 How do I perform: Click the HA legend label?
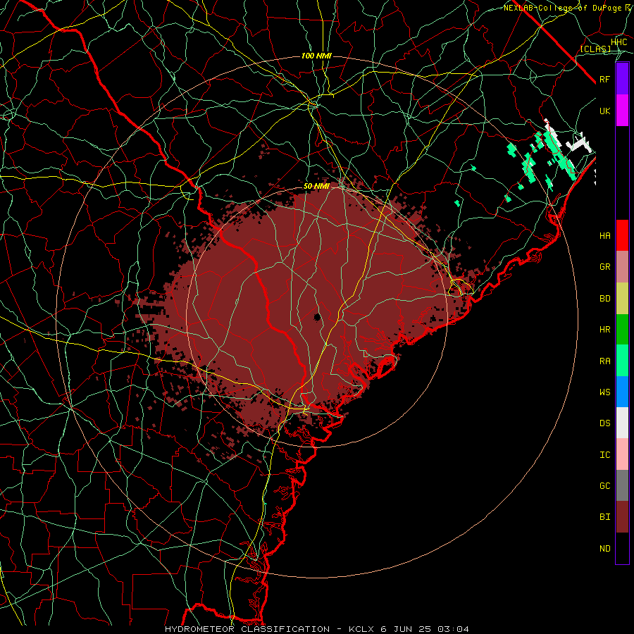click(604, 235)
